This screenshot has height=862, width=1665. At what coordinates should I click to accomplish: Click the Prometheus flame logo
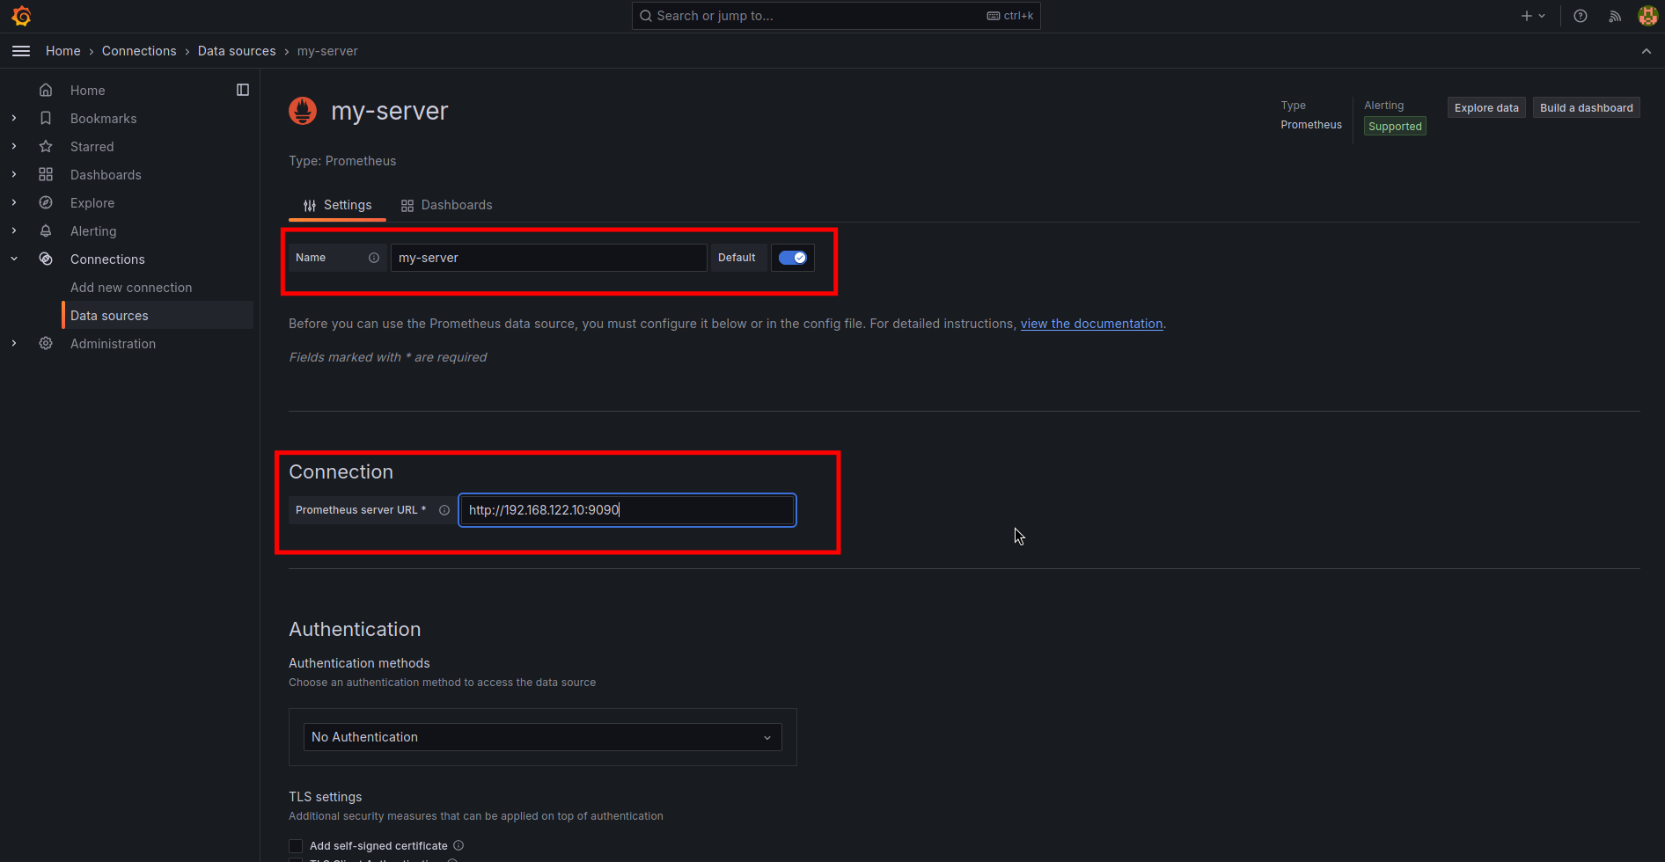click(303, 111)
